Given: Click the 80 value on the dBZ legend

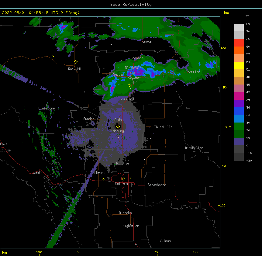Looking at the screenshot, I should click(248, 24).
